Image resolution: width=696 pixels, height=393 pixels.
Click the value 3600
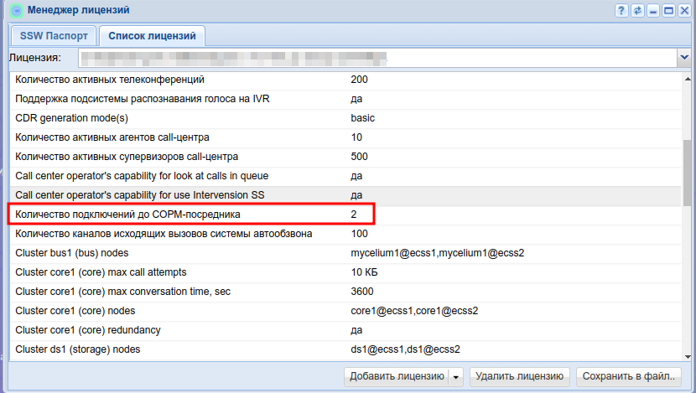(361, 292)
